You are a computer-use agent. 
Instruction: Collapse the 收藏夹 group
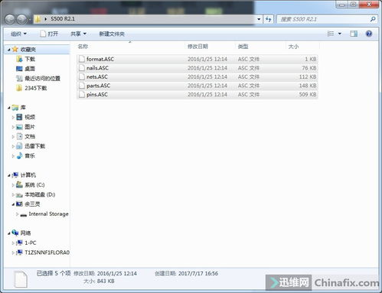pyautogui.click(x=9, y=50)
